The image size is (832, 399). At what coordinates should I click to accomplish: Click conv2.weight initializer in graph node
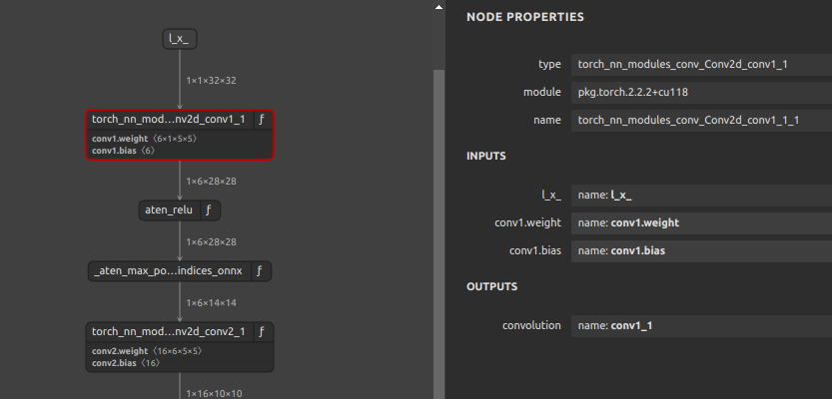tap(147, 351)
